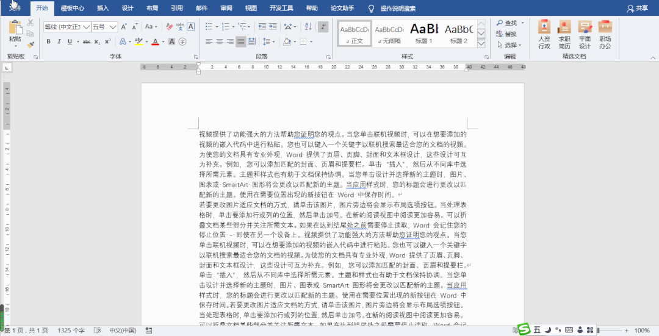Open the font name combo box

(67, 27)
